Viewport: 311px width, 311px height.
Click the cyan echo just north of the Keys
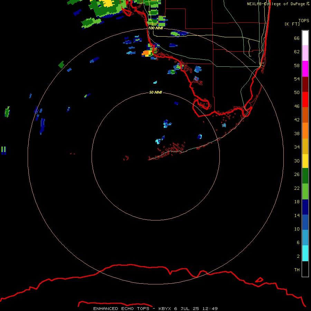(158, 141)
